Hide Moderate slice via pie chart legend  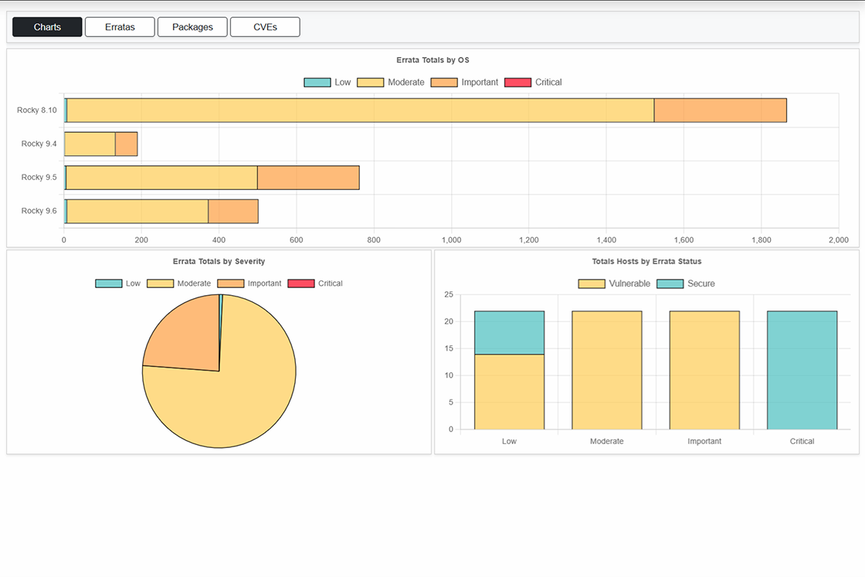click(x=178, y=283)
